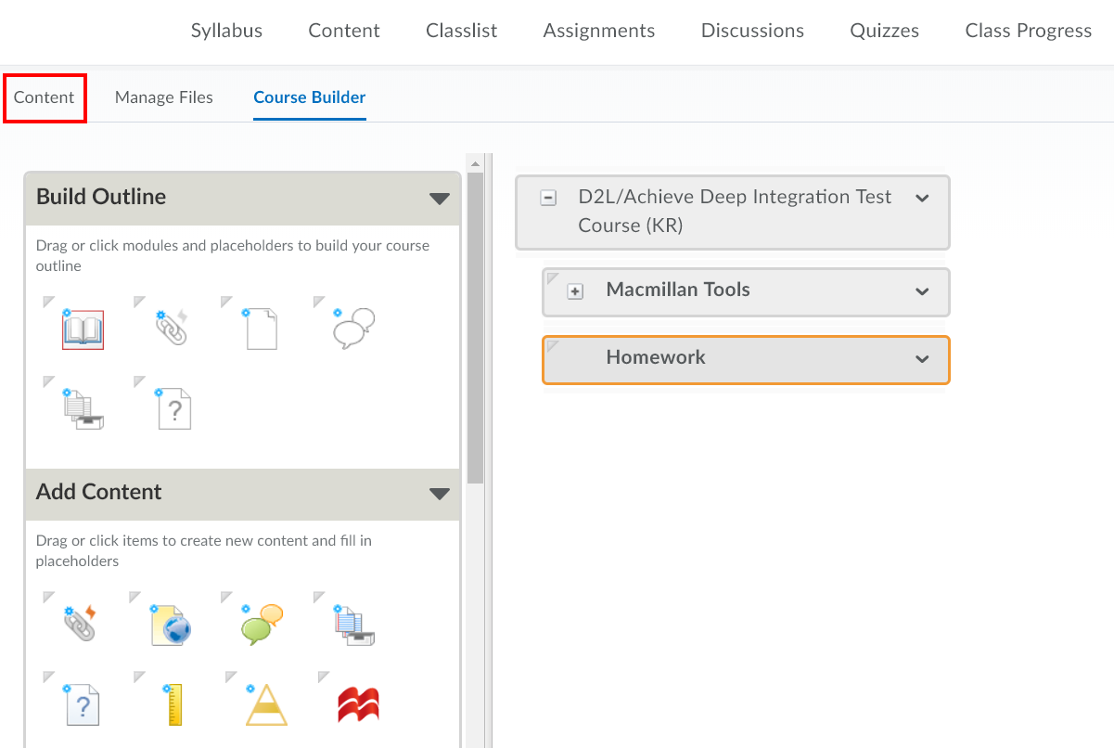Click the create link lightning icon in Add Content

click(x=83, y=624)
